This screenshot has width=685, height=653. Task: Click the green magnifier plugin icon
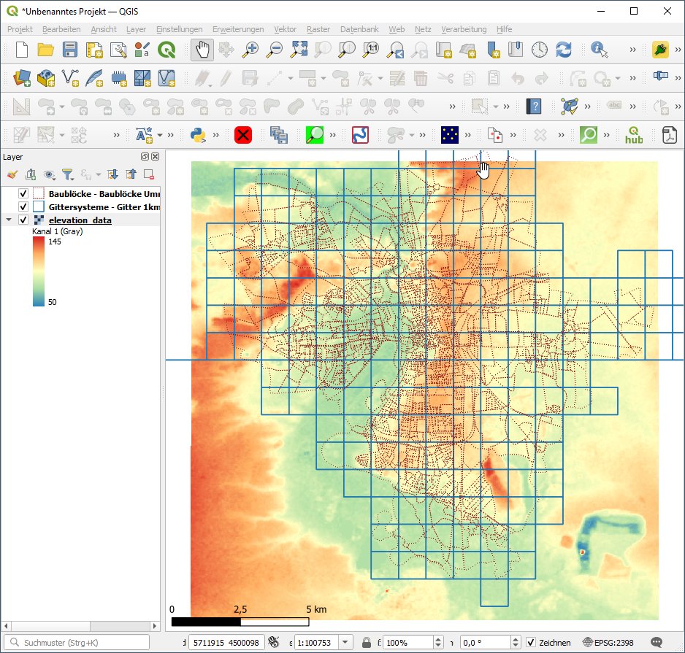[x=315, y=135]
